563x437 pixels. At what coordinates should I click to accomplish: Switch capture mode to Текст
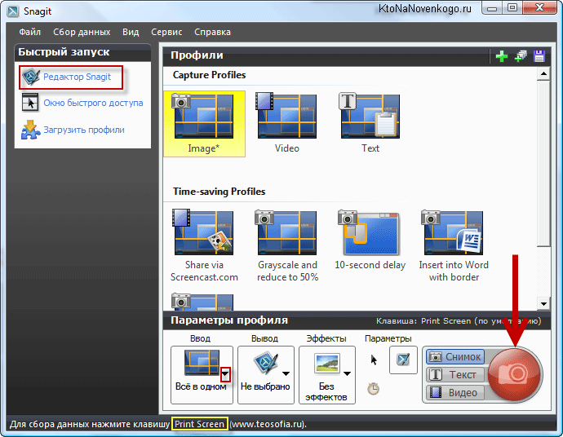coord(455,374)
